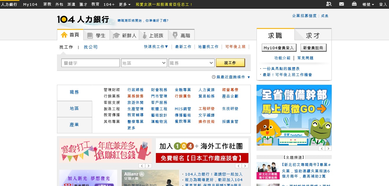Open the 地區 dropdown selector

[144, 63]
